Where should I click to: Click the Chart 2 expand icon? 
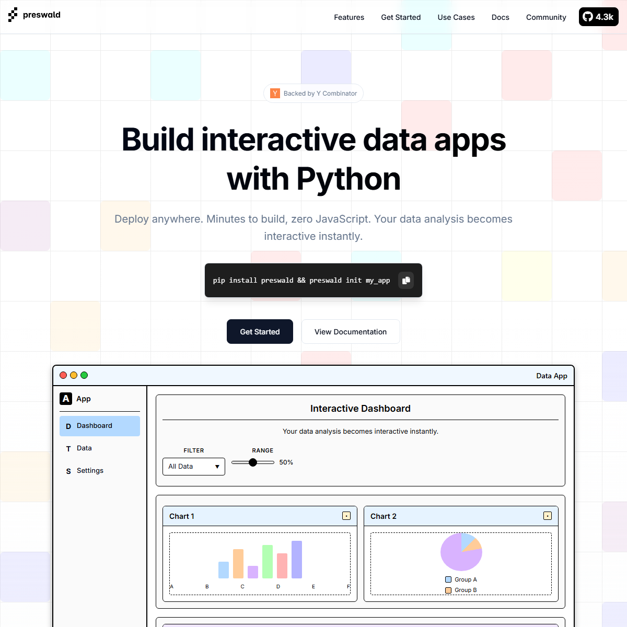tap(548, 516)
